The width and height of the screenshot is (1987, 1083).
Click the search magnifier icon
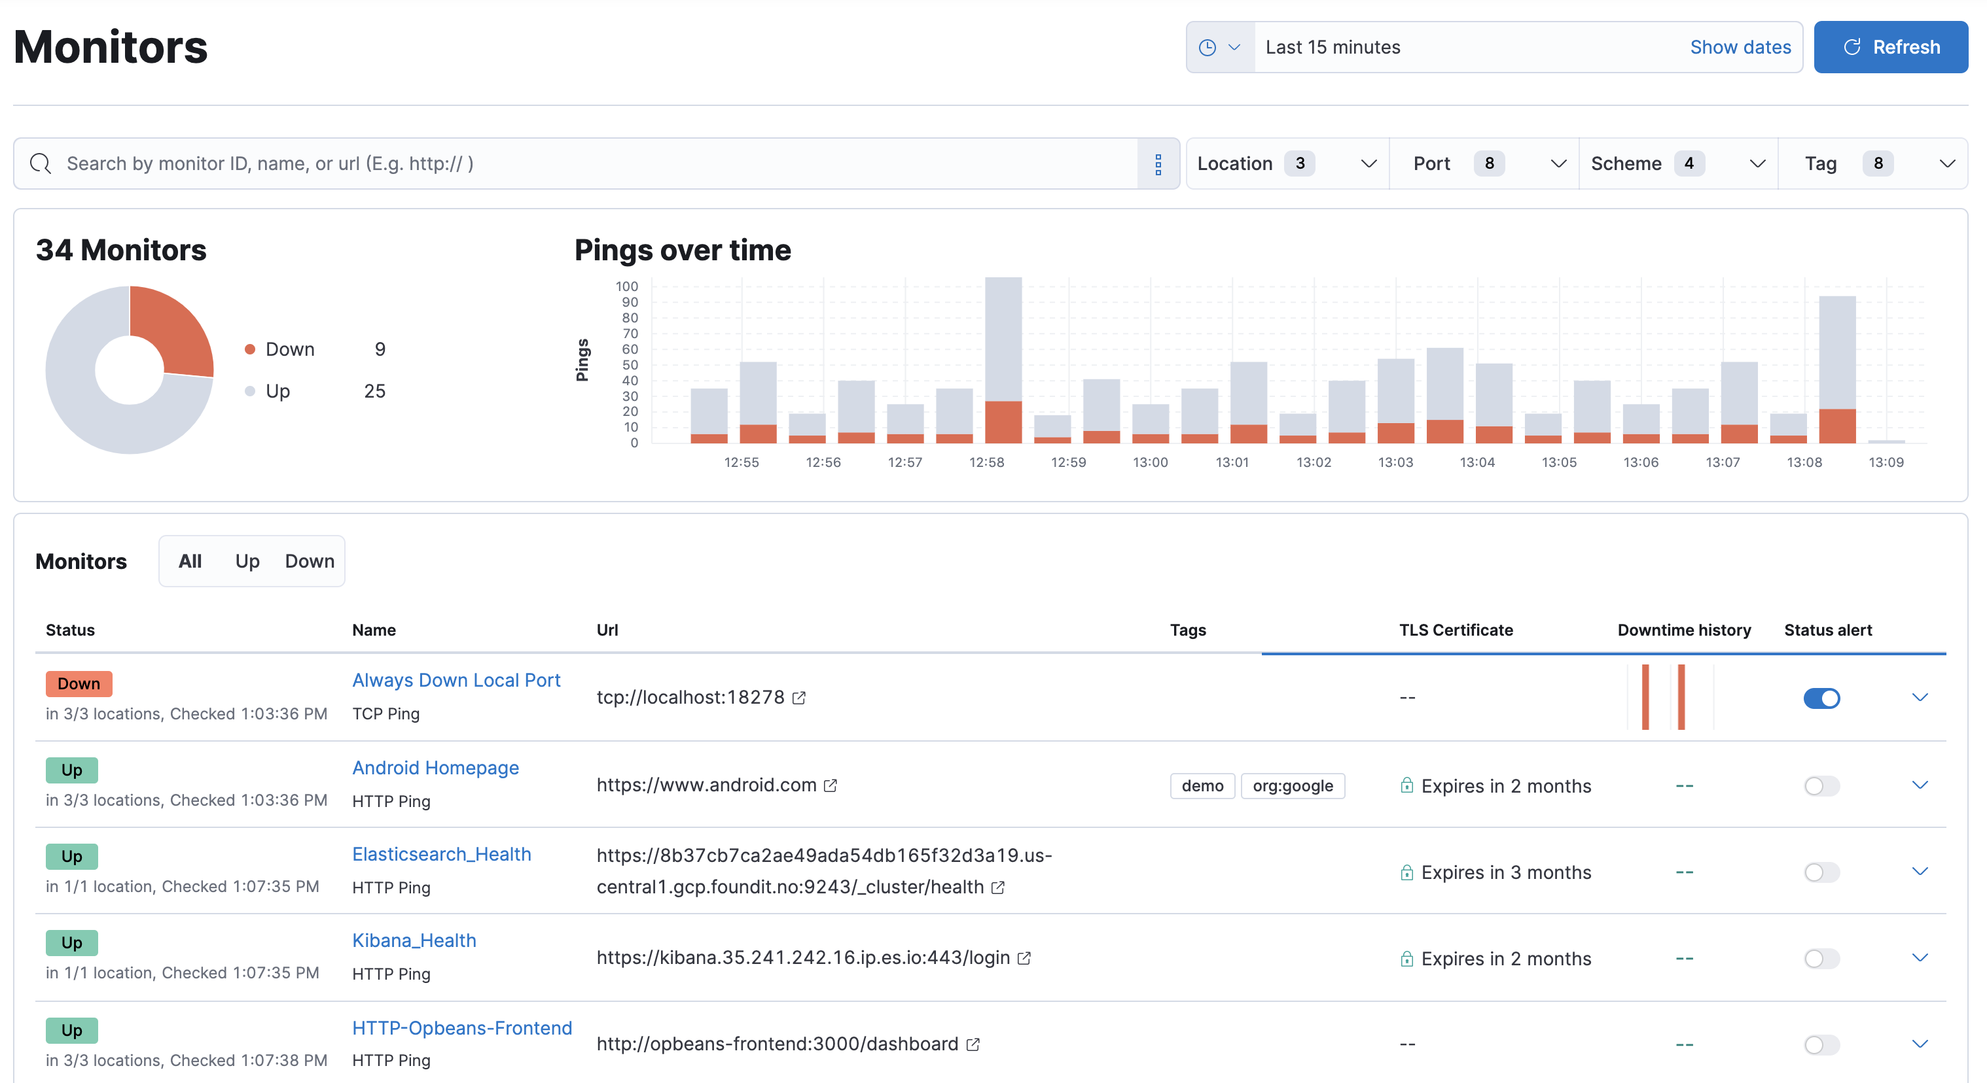point(41,163)
